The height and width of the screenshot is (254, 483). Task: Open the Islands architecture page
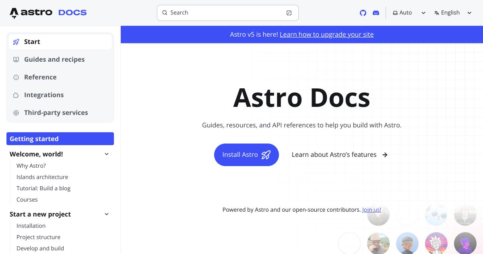point(42,177)
